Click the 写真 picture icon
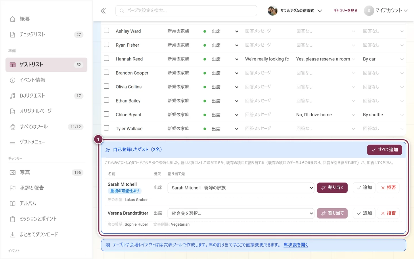The image size is (414, 259). pos(13,173)
